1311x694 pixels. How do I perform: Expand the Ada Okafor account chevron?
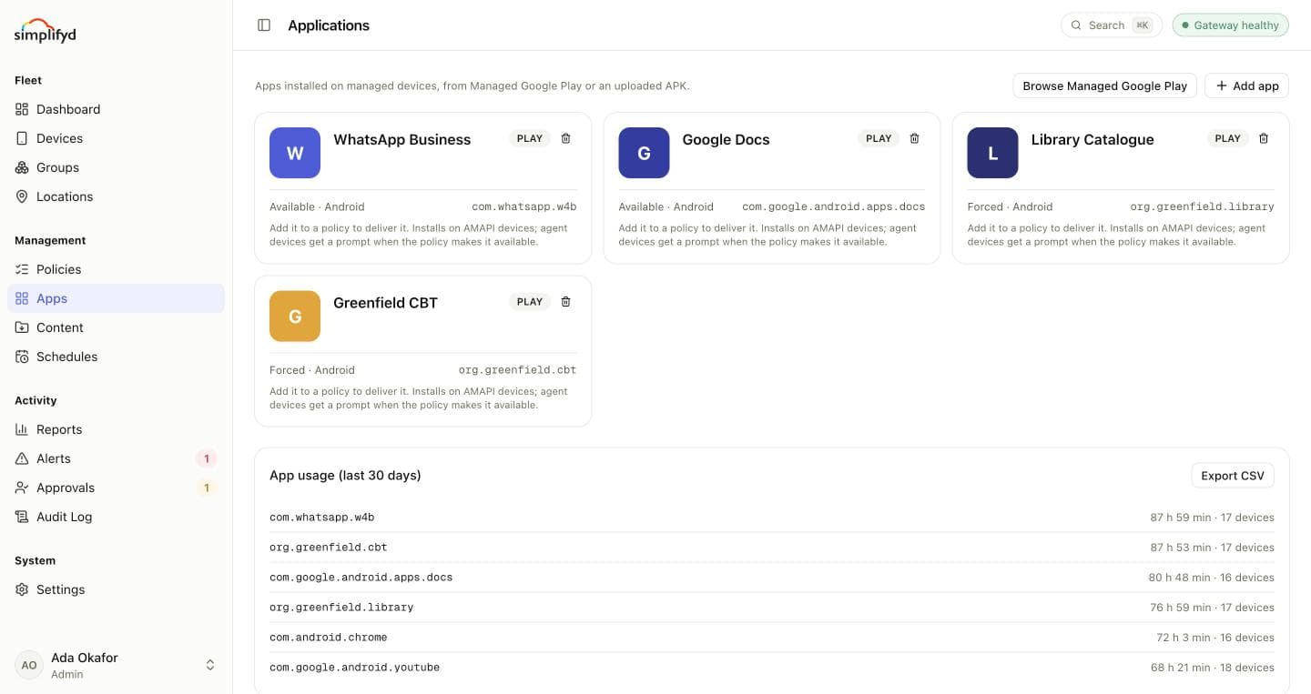[x=210, y=665]
